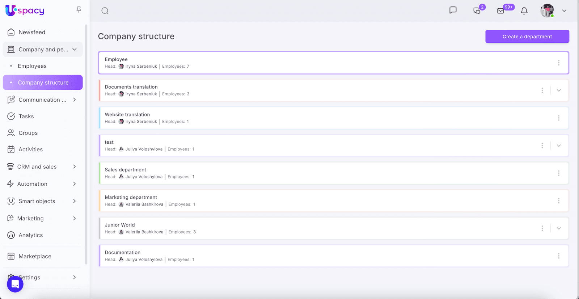
Task: Click the search magnifier icon
Action: (105, 11)
